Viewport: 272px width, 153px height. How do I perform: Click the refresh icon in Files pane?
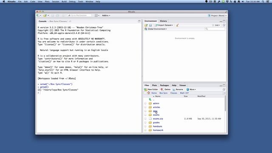pyautogui.click(x=224, y=89)
